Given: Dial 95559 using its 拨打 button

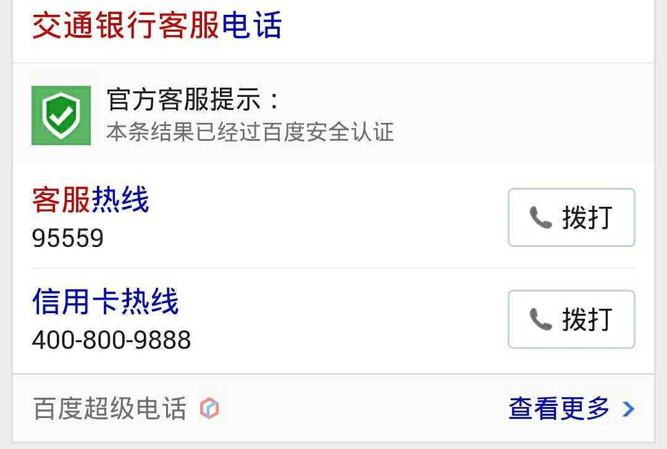Looking at the screenshot, I should (571, 217).
